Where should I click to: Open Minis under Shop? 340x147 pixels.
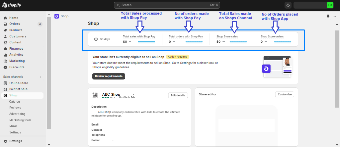coord(13,126)
